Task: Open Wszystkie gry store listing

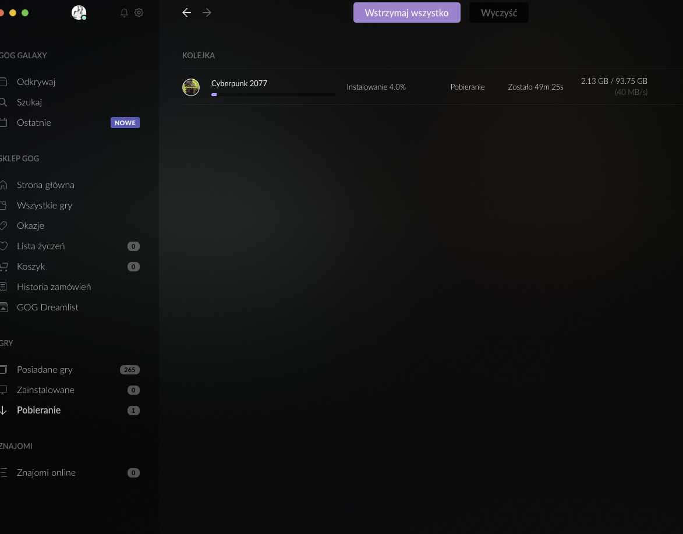Action: coord(44,205)
